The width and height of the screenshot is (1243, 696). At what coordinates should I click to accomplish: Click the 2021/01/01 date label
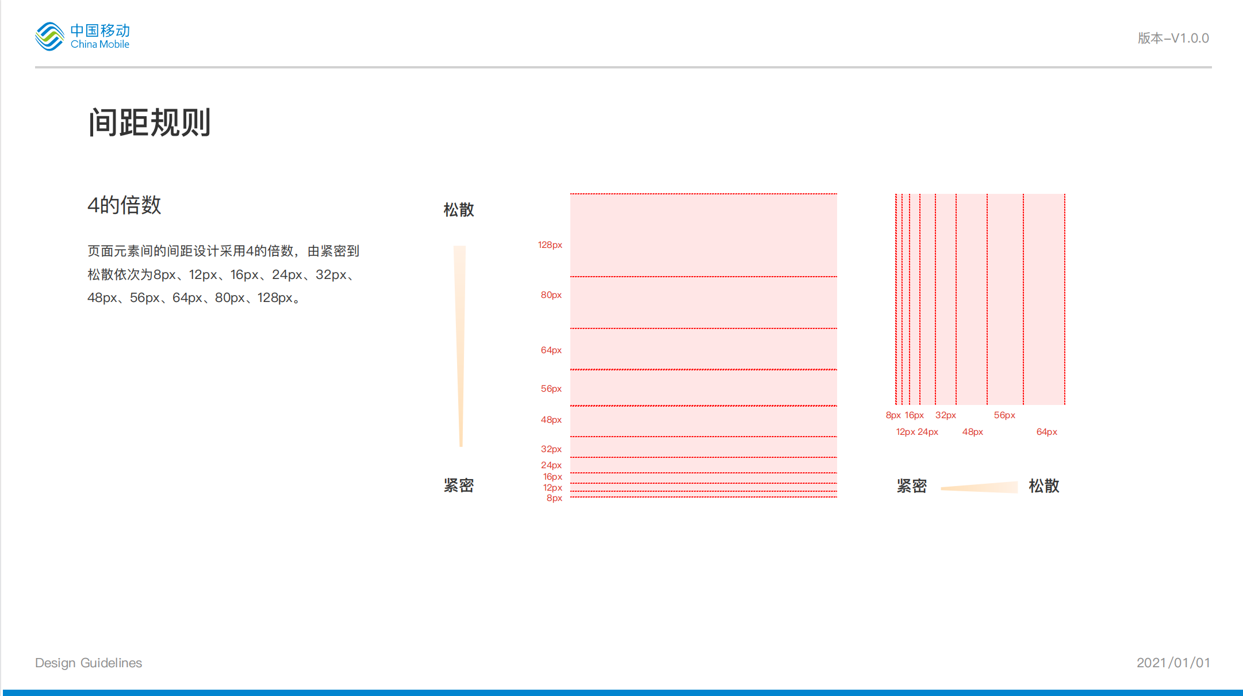[1173, 663]
